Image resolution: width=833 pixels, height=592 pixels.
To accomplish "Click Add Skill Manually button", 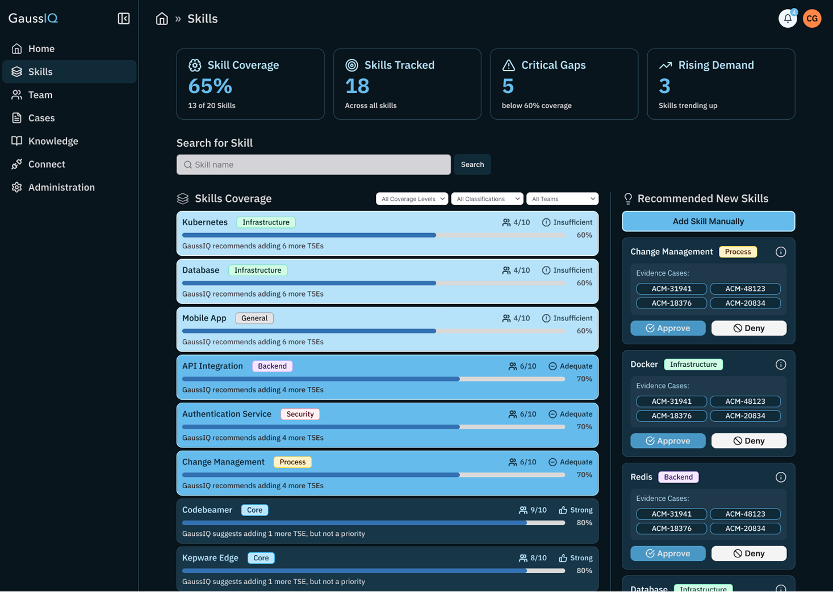I will pos(709,222).
